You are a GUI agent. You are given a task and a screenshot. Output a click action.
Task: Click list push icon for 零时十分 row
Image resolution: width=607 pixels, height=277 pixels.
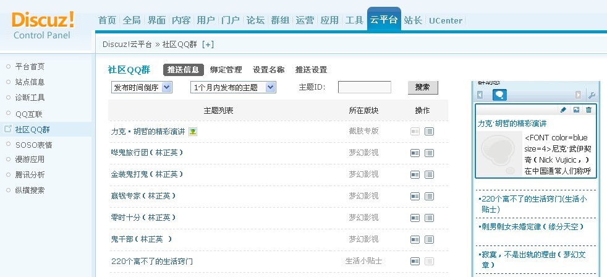(x=429, y=218)
